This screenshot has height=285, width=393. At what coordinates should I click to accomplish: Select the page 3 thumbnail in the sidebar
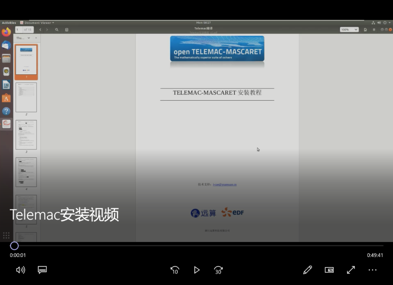click(x=26, y=135)
